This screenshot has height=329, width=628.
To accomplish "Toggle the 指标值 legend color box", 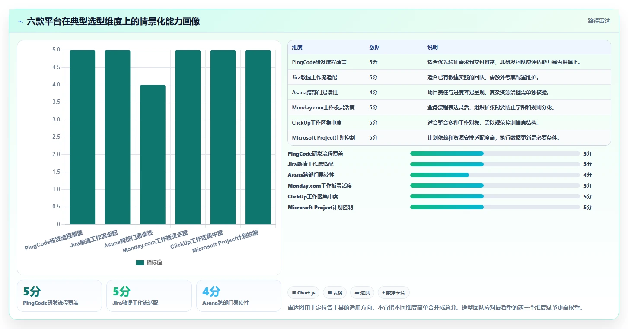I will click(140, 262).
